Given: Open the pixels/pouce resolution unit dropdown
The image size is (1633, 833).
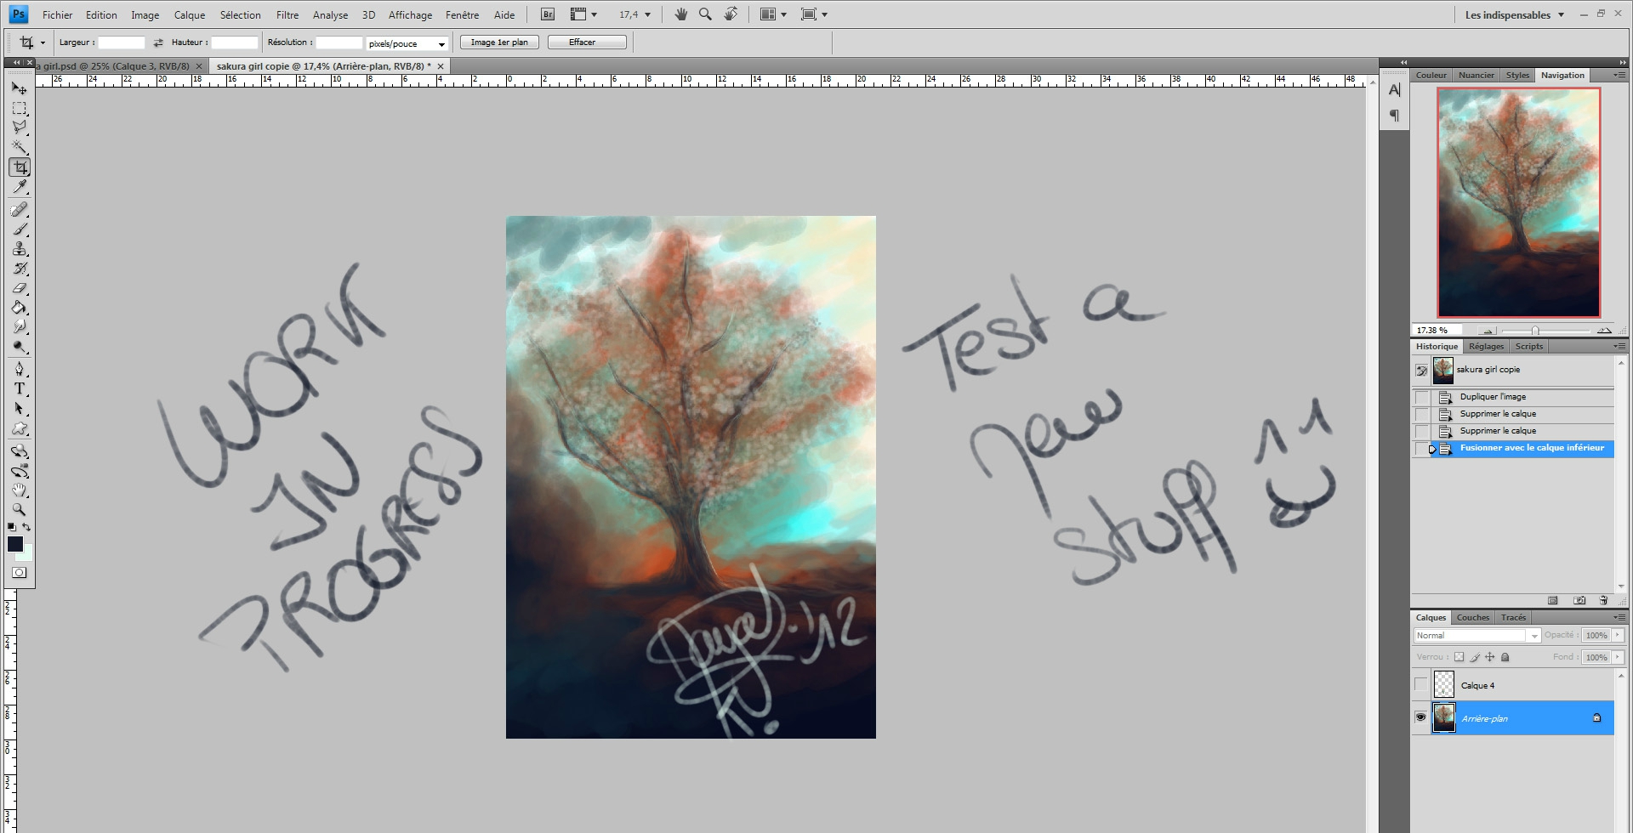Looking at the screenshot, I should click(x=407, y=43).
